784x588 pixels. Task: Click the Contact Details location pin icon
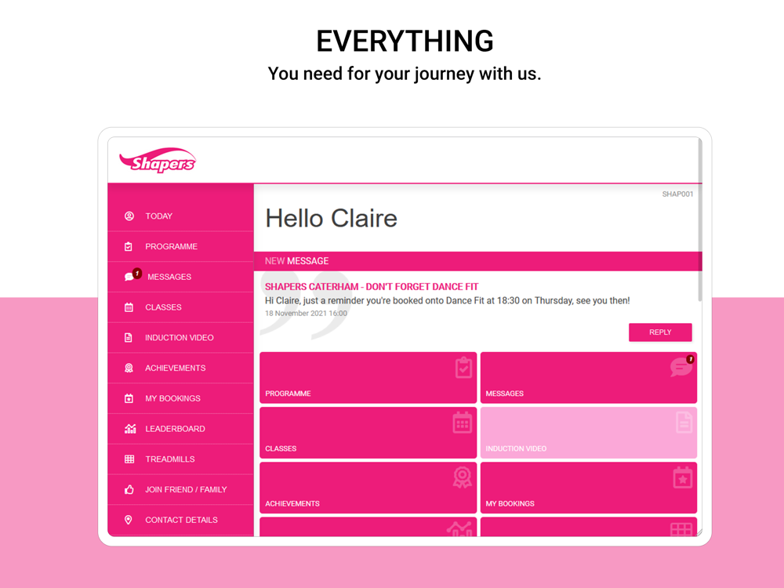click(129, 520)
